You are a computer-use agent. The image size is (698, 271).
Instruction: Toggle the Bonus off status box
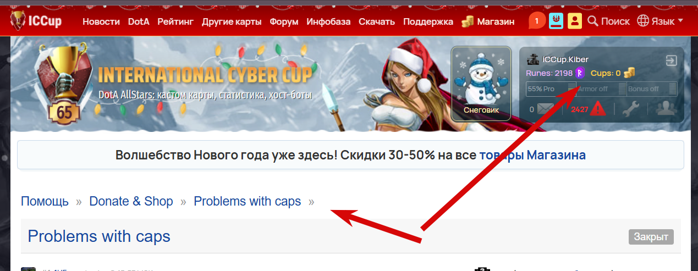pos(652,89)
